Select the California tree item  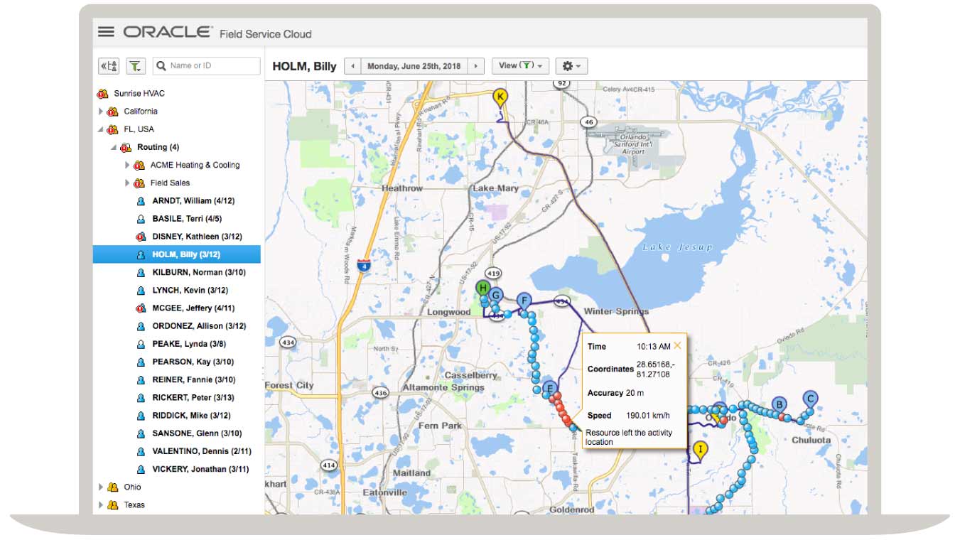(141, 112)
